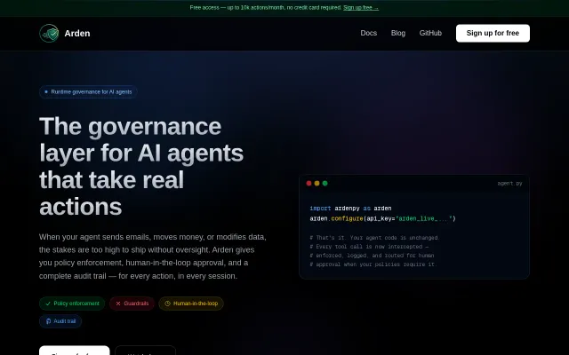Click the Audit trail tag
The height and width of the screenshot is (355, 569).
60,321
